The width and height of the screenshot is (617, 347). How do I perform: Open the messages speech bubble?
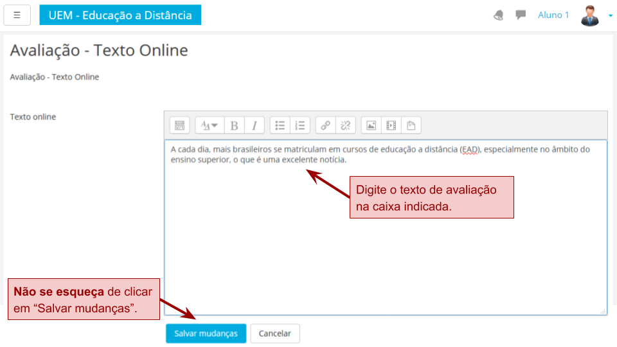click(521, 15)
